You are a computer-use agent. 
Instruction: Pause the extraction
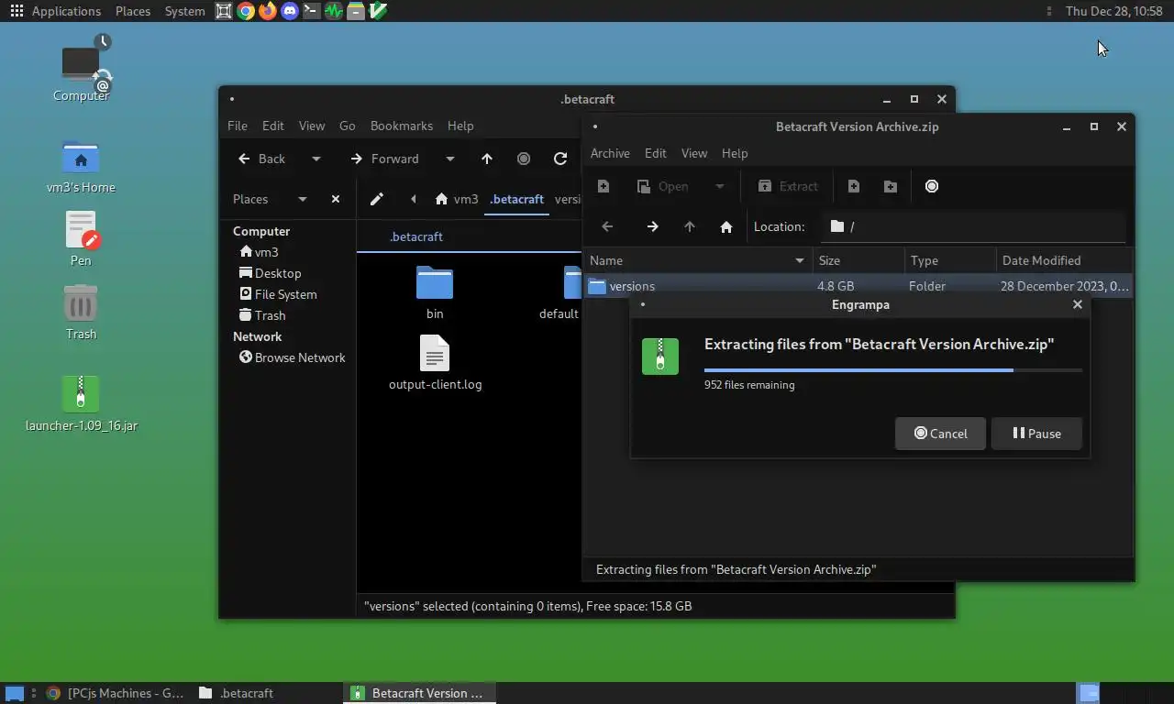pos(1036,434)
